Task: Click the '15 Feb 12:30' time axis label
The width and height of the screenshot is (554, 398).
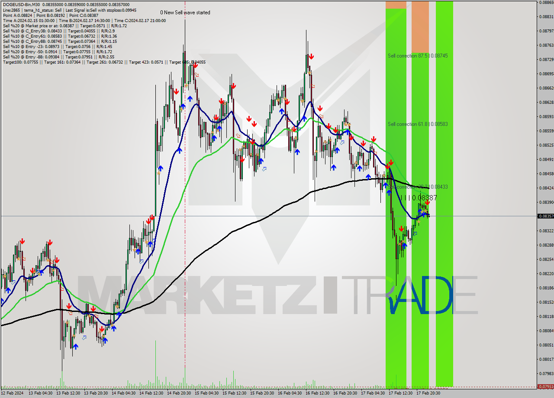Action: pos(235,393)
